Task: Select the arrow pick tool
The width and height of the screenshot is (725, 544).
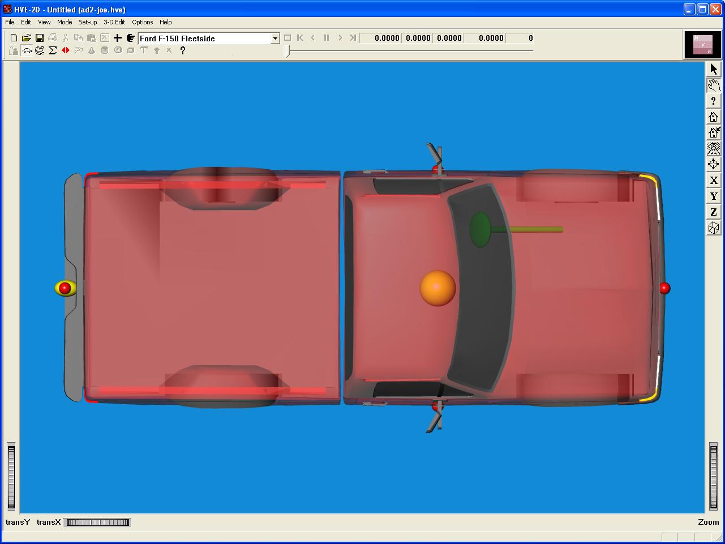Action: 713,69
